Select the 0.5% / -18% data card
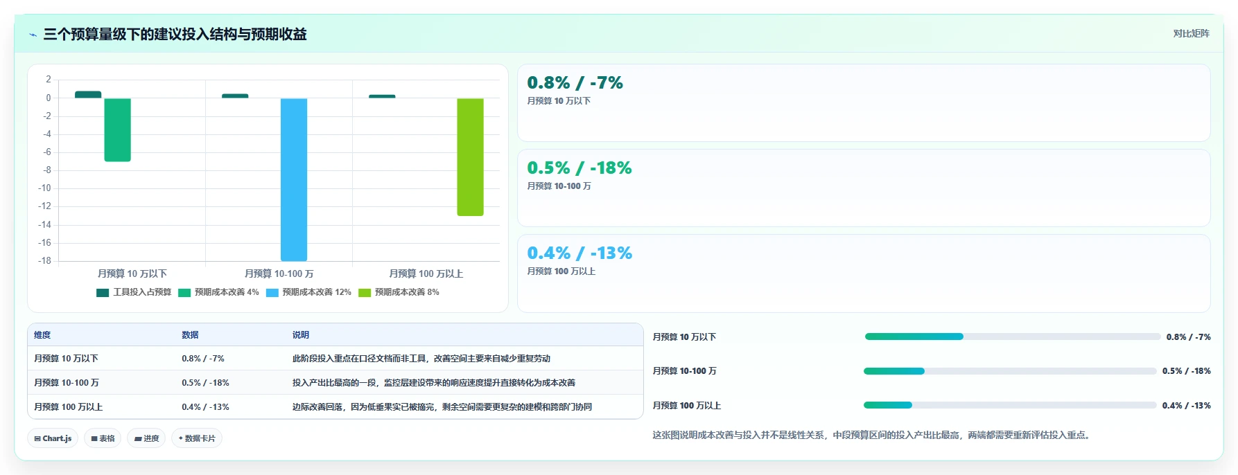Image resolution: width=1238 pixels, height=475 pixels. click(x=864, y=188)
